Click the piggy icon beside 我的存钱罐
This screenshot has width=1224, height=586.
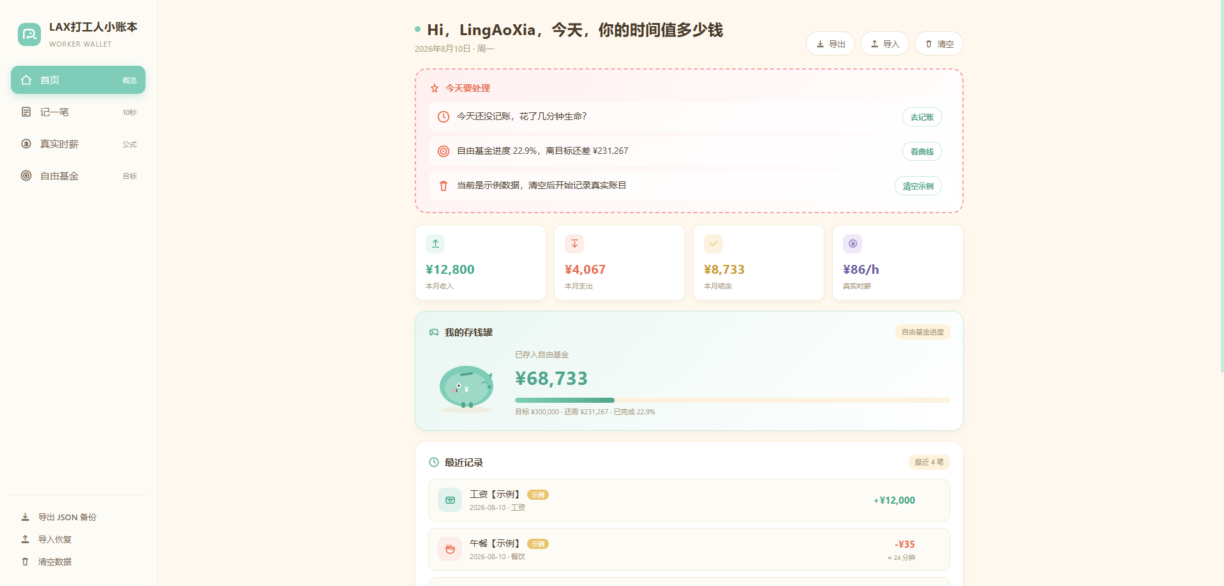coord(434,332)
